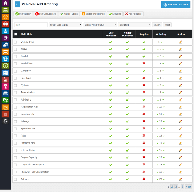The height and width of the screenshot is (192, 194).
Task: Click the Next pagination link
Action: pyautogui.click(x=188, y=187)
